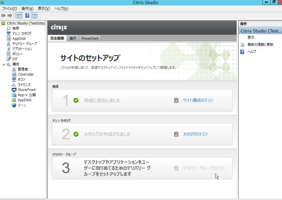Click the 構成に成功しました step 1 text

pyautogui.click(x=102, y=100)
